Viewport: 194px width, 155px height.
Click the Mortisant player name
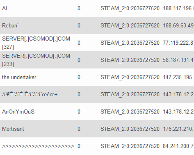tap(13, 129)
